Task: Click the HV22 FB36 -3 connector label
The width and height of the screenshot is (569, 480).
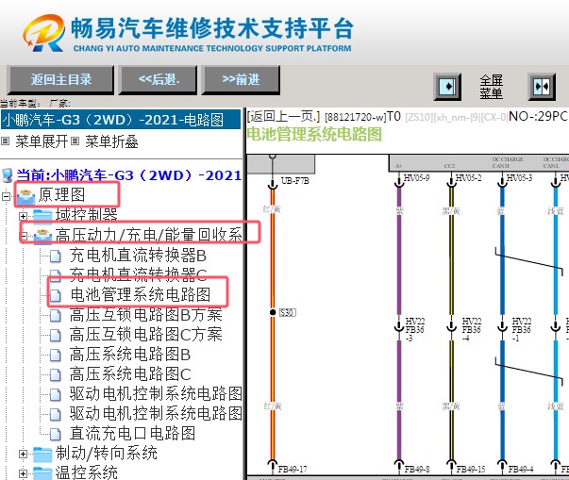Action: [x=415, y=330]
